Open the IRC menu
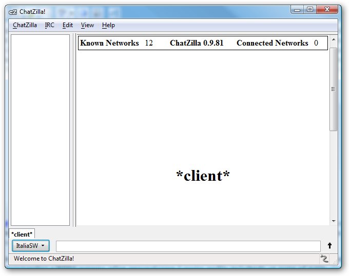This screenshot has width=349, height=276. tap(49, 25)
